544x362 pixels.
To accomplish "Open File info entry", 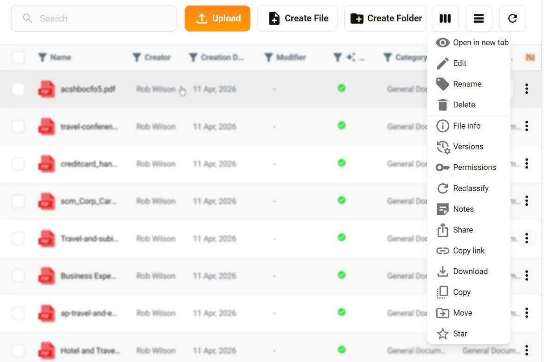I will pyautogui.click(x=469, y=125).
